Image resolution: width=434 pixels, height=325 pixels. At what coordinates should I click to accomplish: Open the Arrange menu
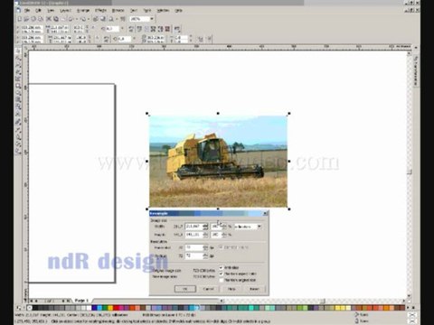pyautogui.click(x=83, y=10)
